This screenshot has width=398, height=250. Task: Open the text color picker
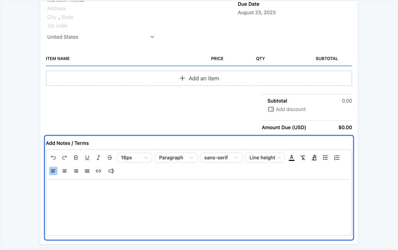[x=292, y=157]
